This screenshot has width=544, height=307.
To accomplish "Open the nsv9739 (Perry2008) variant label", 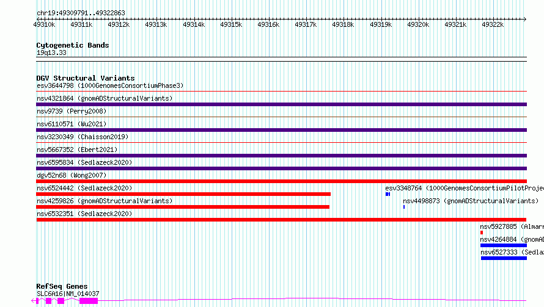I will pyautogui.click(x=72, y=111).
